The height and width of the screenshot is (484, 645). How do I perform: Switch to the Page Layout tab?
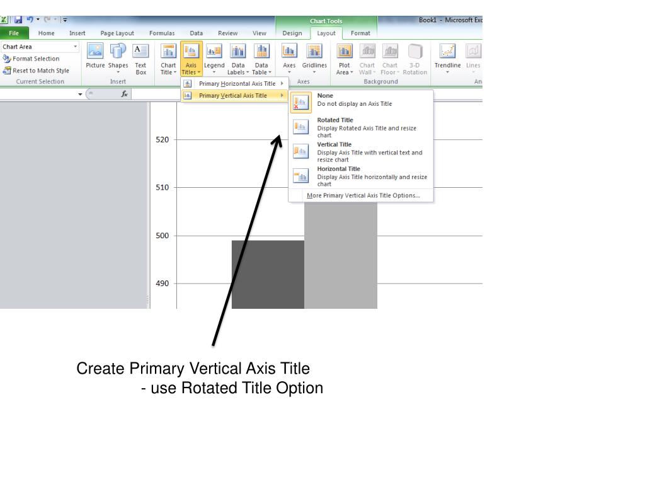click(117, 33)
